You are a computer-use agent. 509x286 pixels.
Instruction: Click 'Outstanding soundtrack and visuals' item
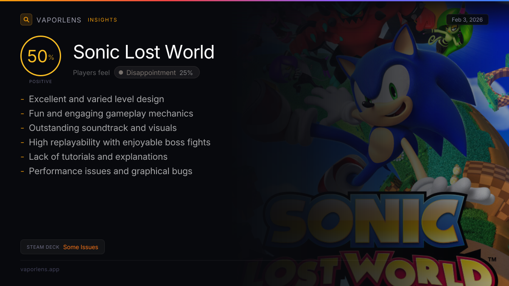[103, 128]
